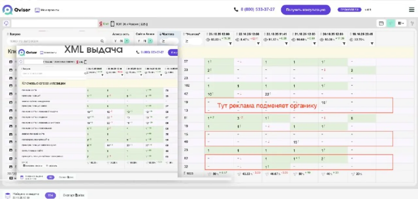The image size is (418, 199).
Task: Sort by the 19.10.25 23:45 column header
Action: (x=361, y=34)
